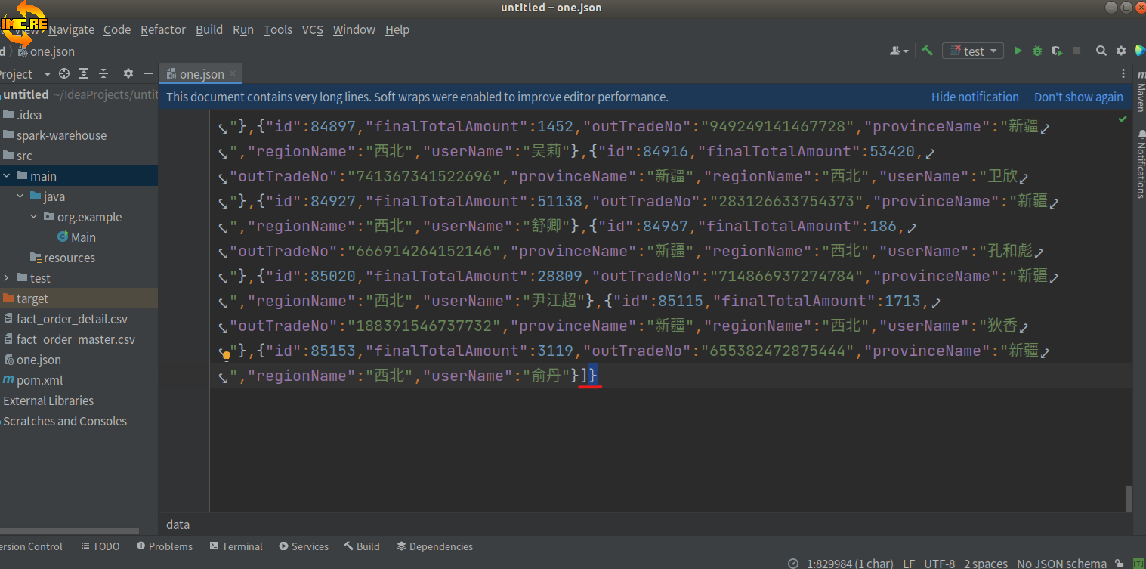This screenshot has height=569, width=1146.
Task: Click the Collapse All icon in Project panel
Action: click(103, 73)
